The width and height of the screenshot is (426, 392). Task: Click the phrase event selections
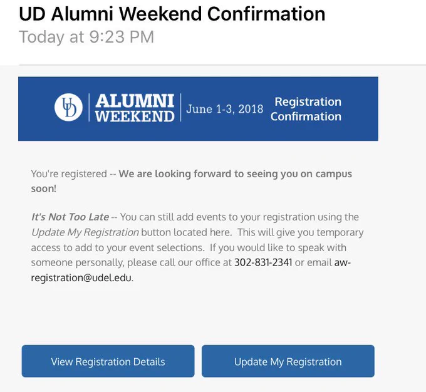pos(167,247)
